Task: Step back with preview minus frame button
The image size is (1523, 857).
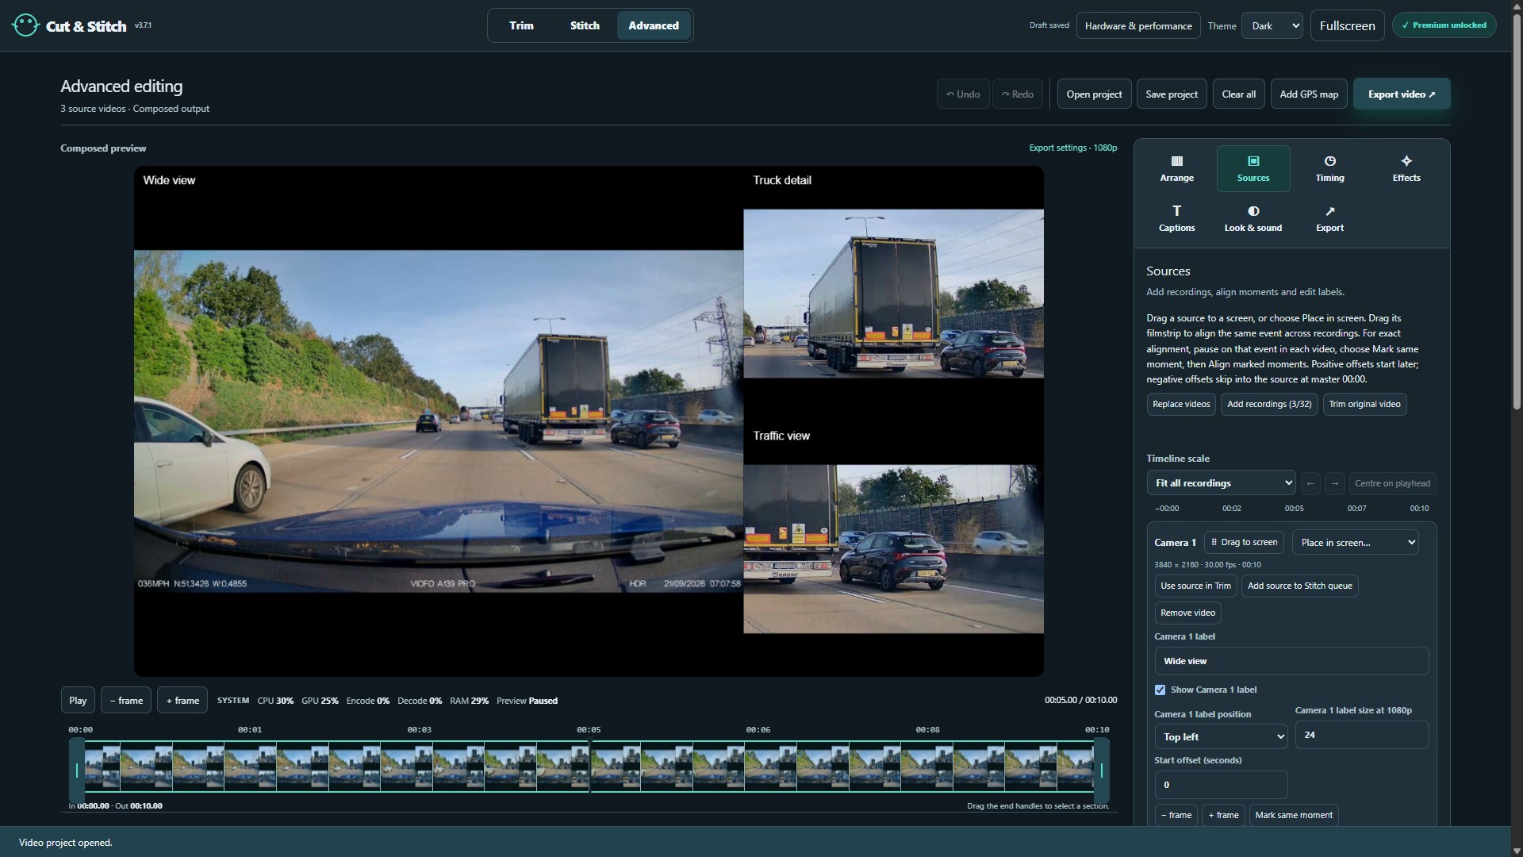Action: 126,701
